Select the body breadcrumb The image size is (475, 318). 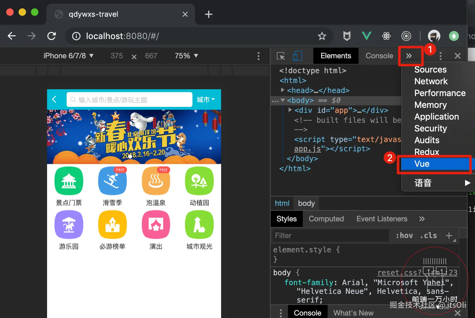click(306, 203)
